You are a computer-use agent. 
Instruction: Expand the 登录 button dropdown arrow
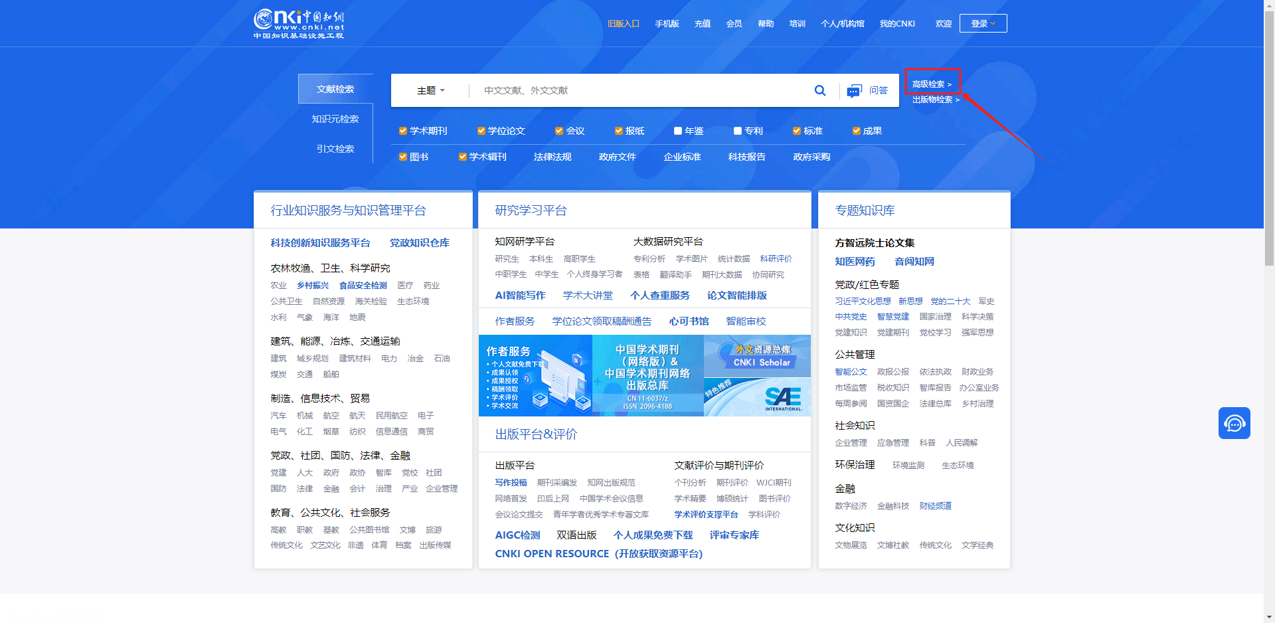point(992,23)
